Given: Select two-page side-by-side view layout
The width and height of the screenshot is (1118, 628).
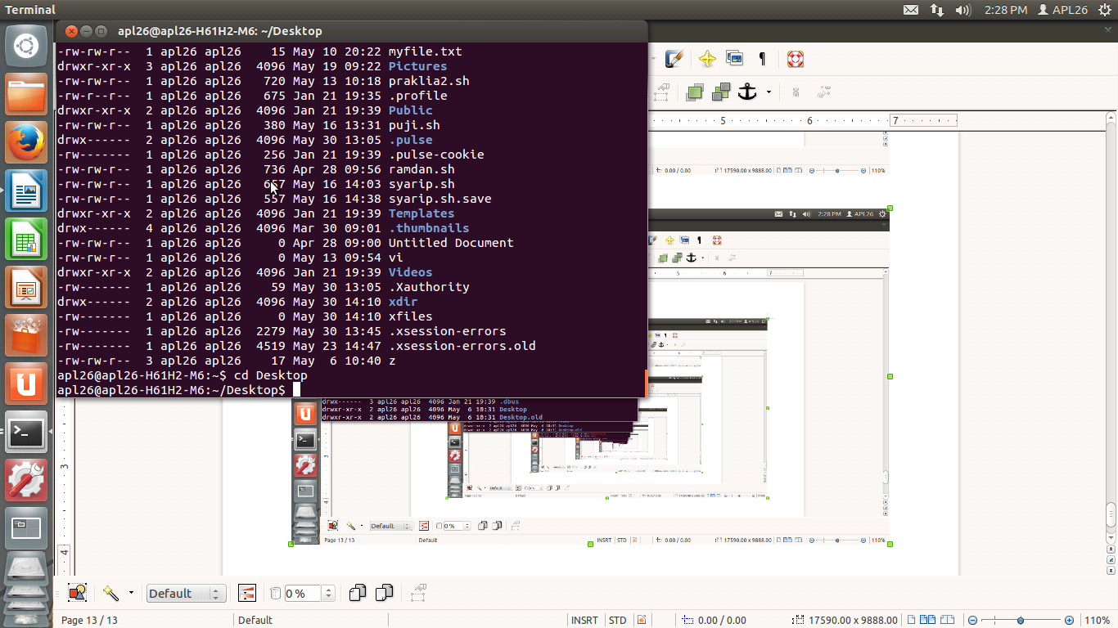Looking at the screenshot, I should pos(926,620).
